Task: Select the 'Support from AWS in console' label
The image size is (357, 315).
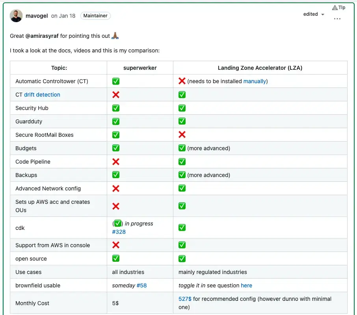Action: [52, 245]
